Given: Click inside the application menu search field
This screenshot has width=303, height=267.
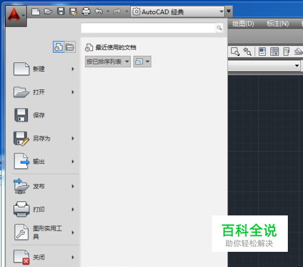Looking at the screenshot, I should tap(148, 28).
